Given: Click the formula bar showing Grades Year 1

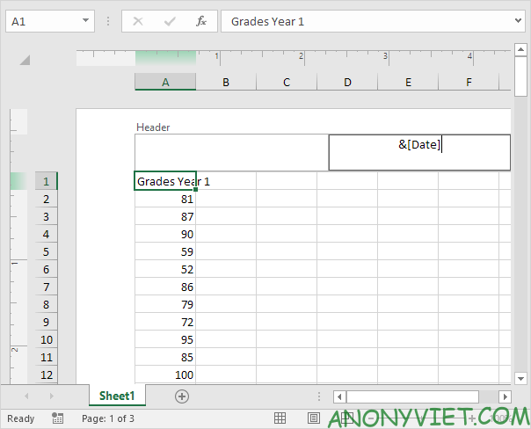Looking at the screenshot, I should tap(369, 21).
